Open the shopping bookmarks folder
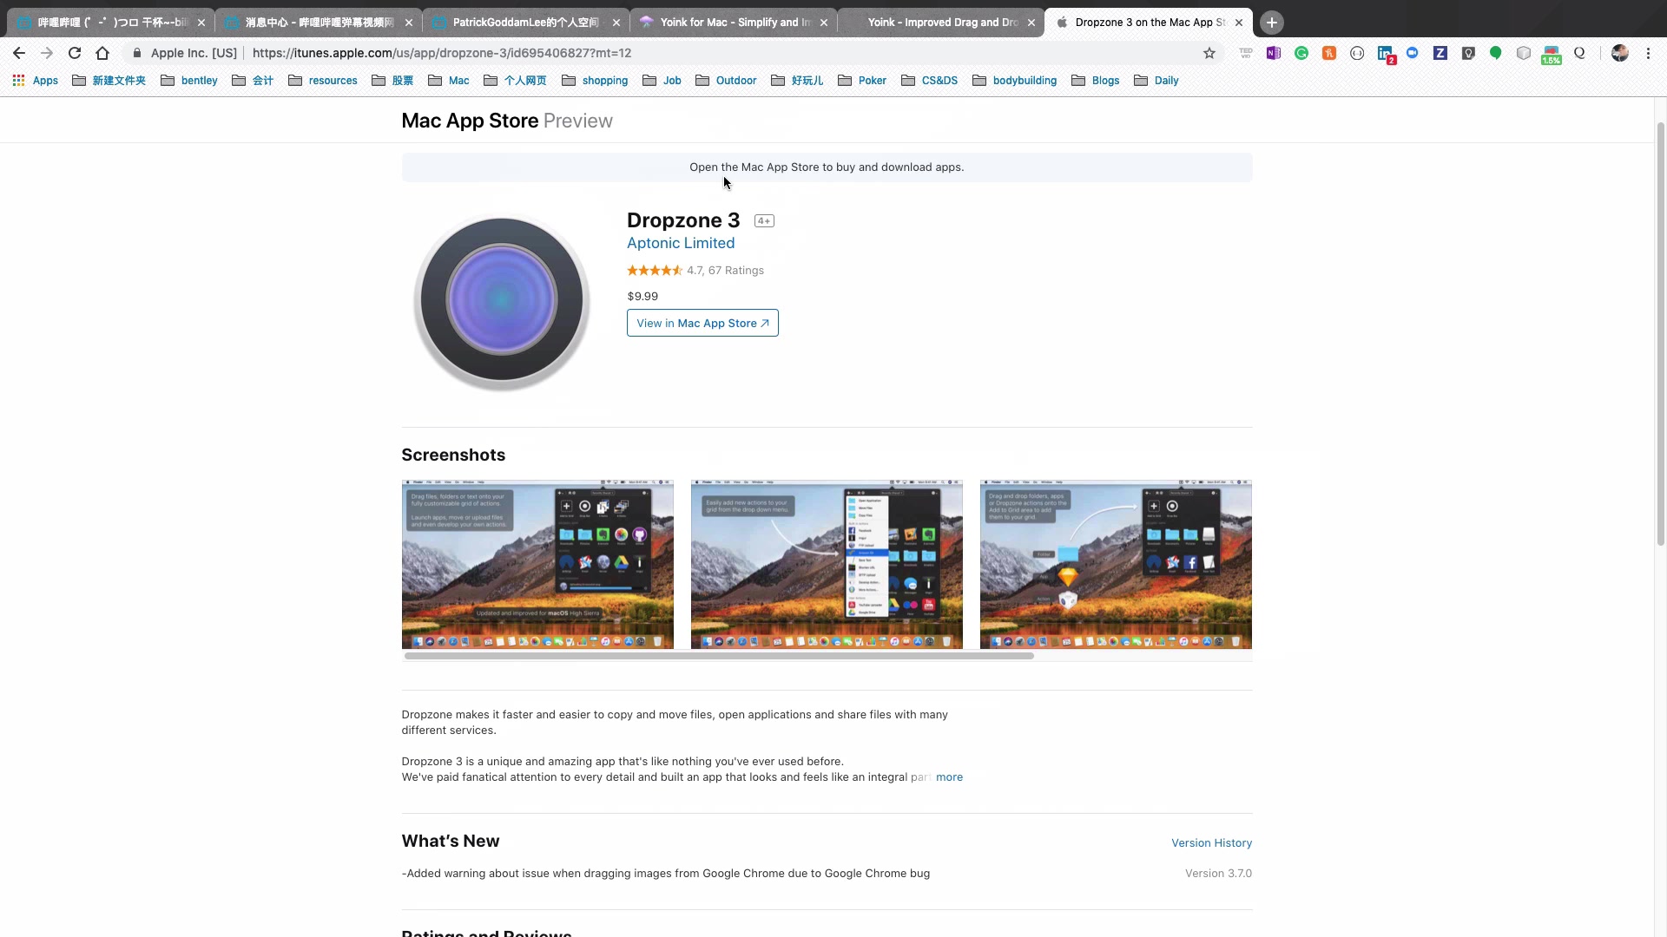This screenshot has height=937, width=1667. coord(595,81)
